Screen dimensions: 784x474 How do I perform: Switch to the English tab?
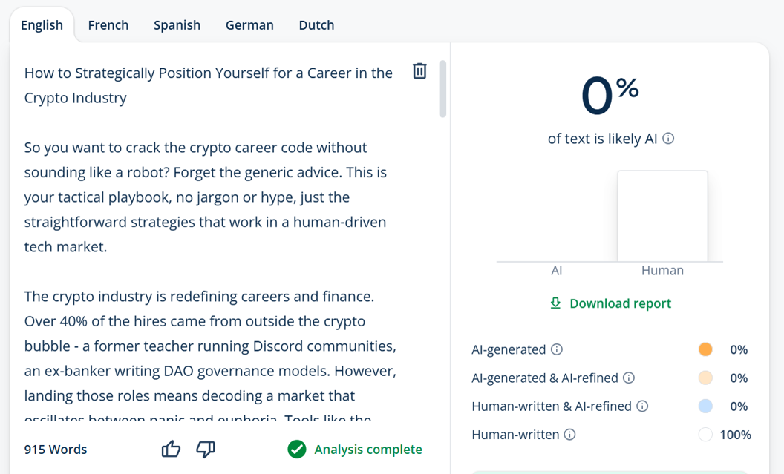[x=42, y=25]
